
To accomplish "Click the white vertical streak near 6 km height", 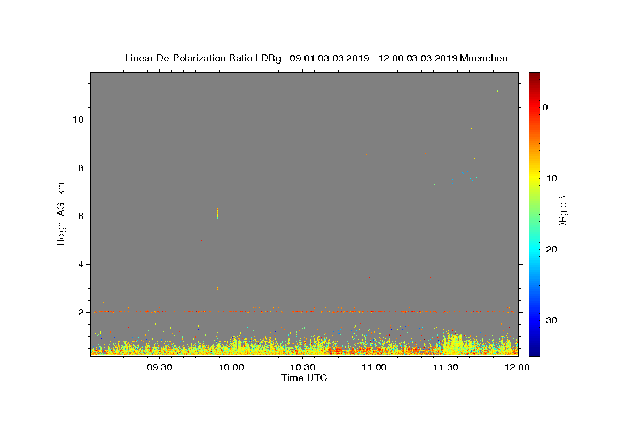I will pyautogui.click(x=217, y=212).
